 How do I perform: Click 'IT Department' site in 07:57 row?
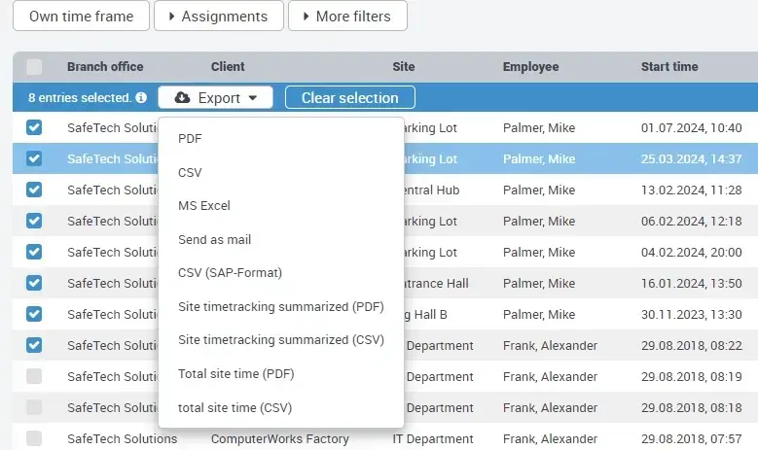pyautogui.click(x=433, y=439)
